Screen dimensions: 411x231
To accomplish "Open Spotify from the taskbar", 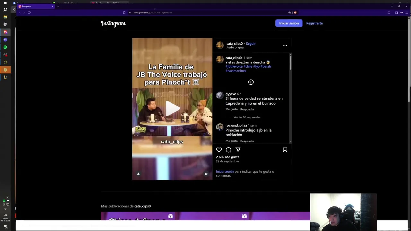I will [5, 47].
